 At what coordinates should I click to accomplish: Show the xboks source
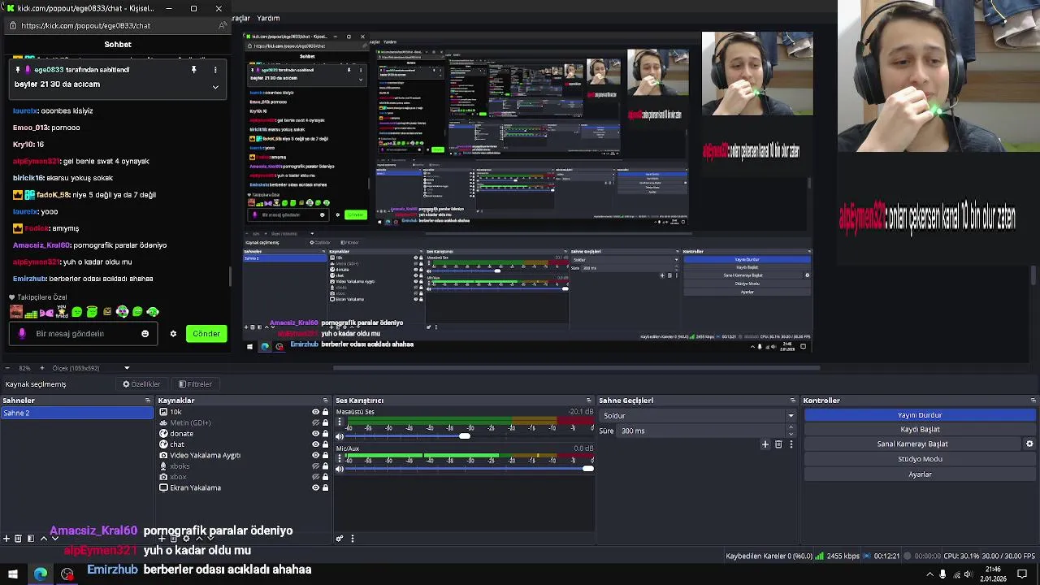[315, 466]
